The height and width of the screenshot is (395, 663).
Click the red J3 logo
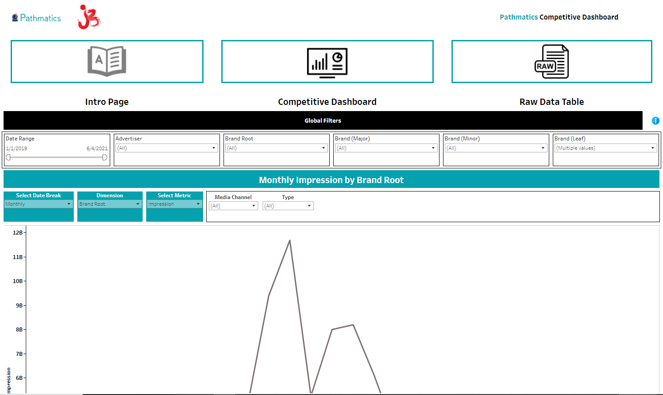tap(89, 17)
